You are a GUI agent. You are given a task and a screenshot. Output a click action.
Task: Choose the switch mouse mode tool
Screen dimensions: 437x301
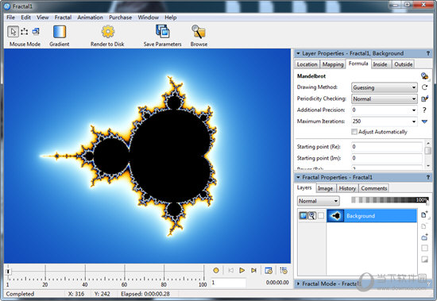pos(36,32)
